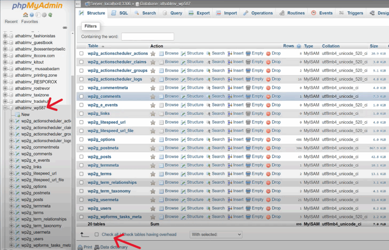The image size is (389, 250).
Task: Click the Data dictionary icon
Action: tap(97, 247)
